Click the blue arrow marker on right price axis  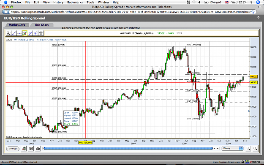(249, 111)
